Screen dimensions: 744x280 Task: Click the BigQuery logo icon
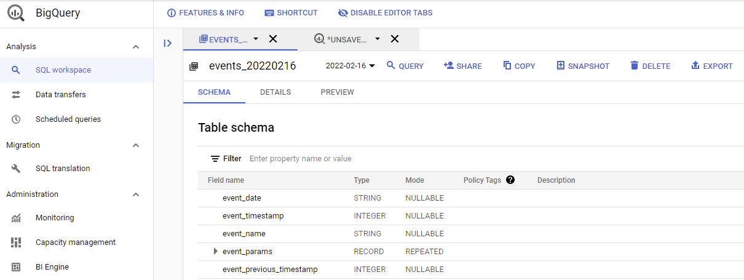click(x=16, y=13)
